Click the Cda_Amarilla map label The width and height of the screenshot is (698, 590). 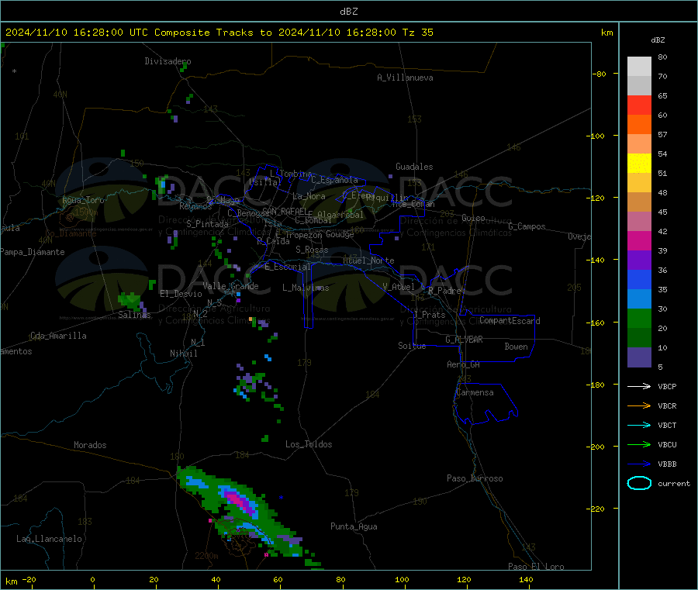[58, 336]
